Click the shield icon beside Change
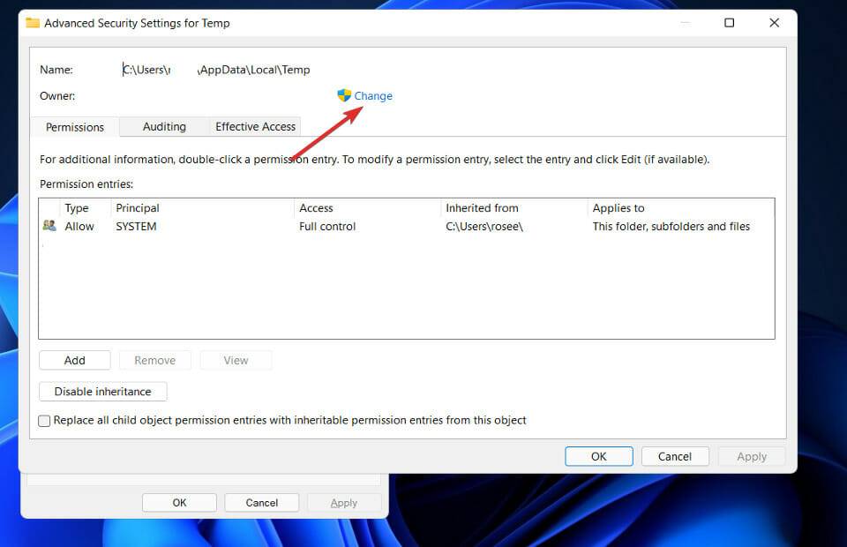Screen dimensions: 847x547 (x=344, y=95)
